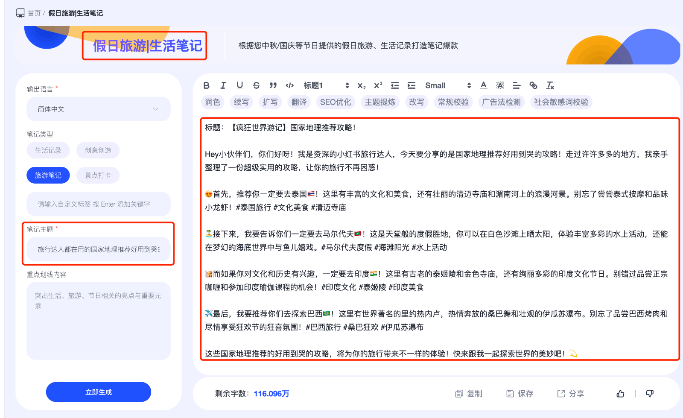
Task: Toggle underline formatting
Action: tap(240, 85)
